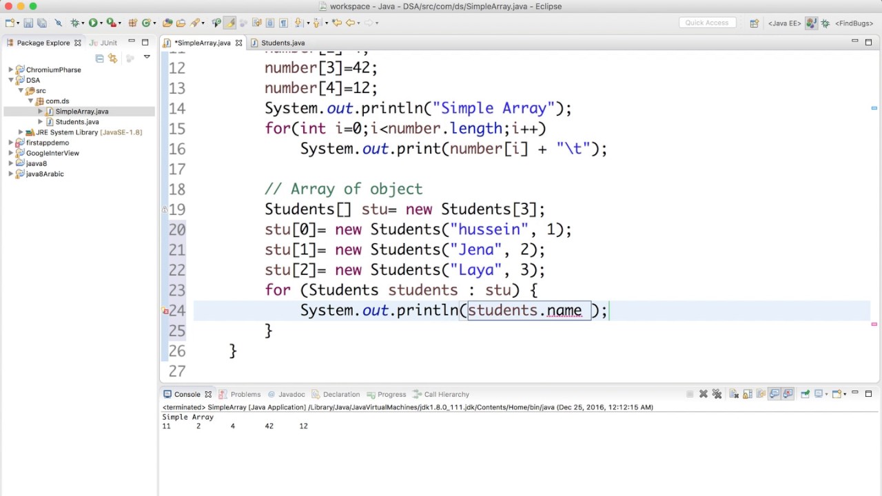The image size is (882, 496).
Task: Select Students.java in Package Explorer tree
Action: 76,122
